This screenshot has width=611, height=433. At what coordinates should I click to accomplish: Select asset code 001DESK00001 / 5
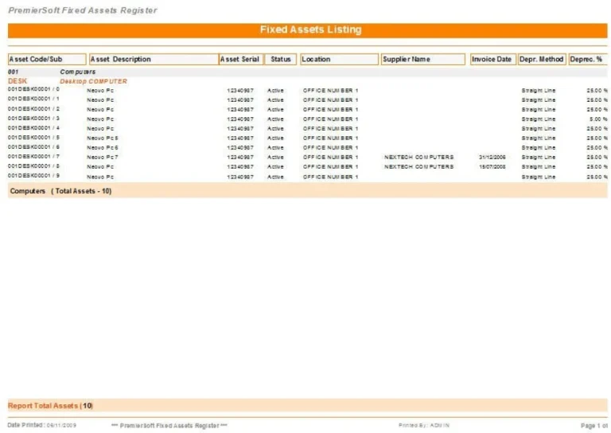coord(33,137)
